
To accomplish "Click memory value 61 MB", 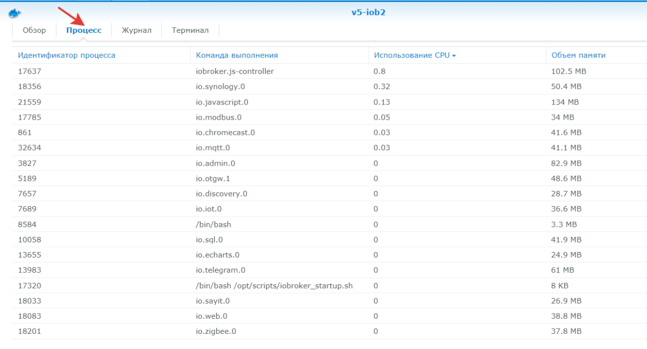I will (563, 270).
